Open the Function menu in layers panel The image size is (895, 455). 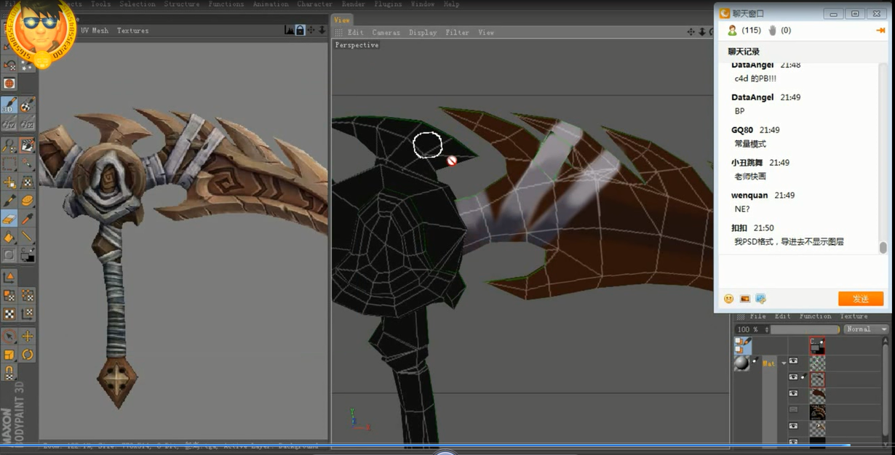point(815,316)
